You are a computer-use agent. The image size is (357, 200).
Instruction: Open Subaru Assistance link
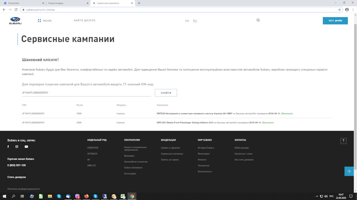tap(133, 167)
